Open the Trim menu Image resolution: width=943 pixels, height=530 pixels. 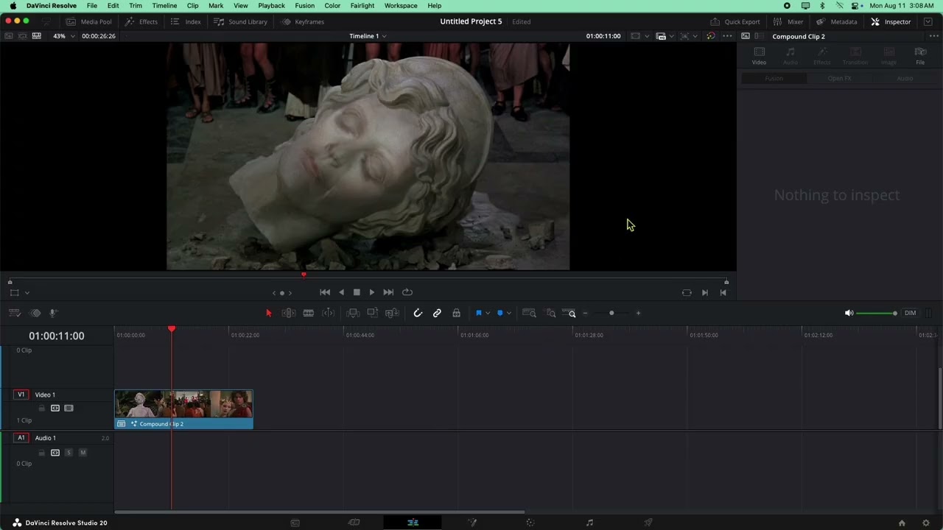click(136, 6)
